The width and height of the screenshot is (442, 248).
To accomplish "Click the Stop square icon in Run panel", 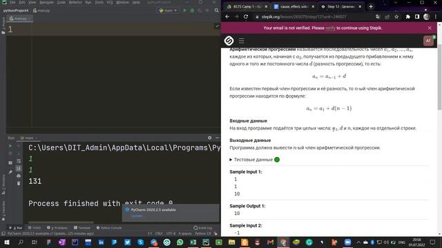I will tap(10, 154).
